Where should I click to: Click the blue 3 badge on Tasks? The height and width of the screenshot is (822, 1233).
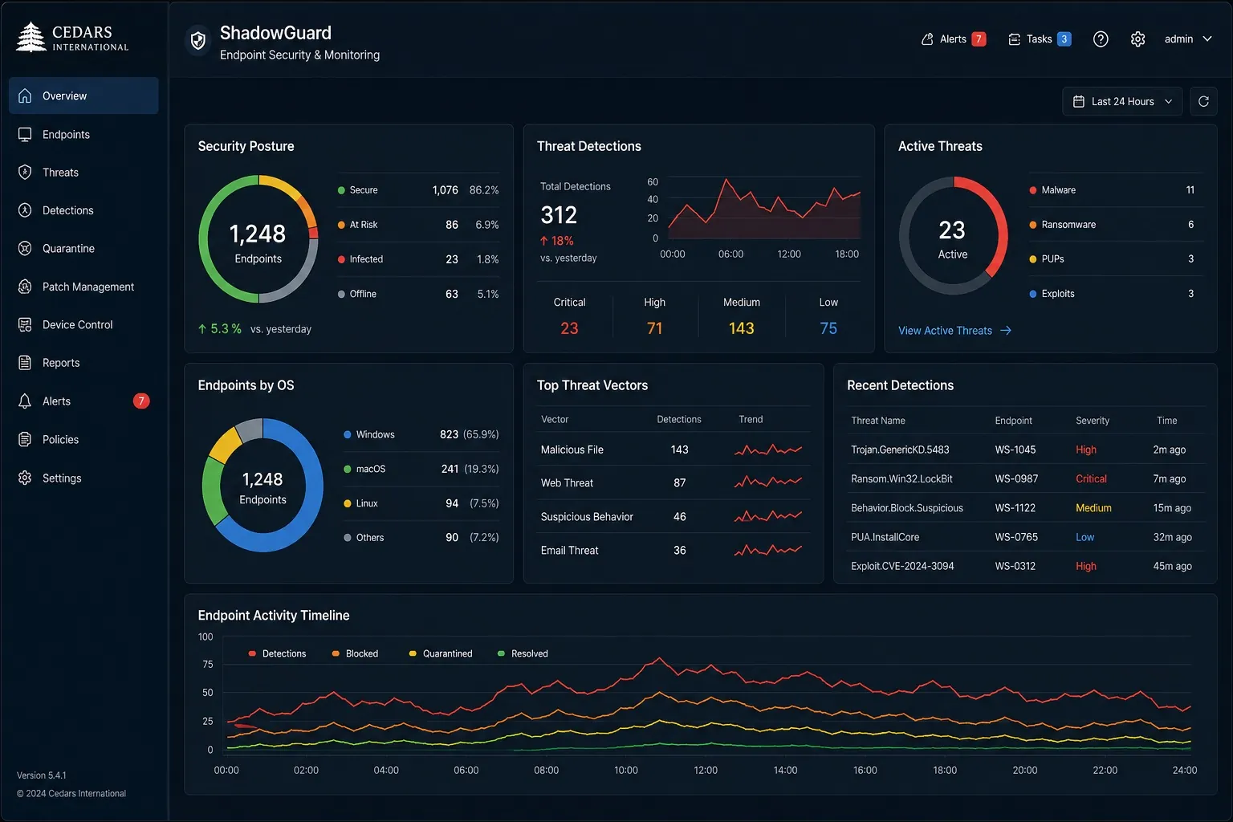pos(1064,39)
